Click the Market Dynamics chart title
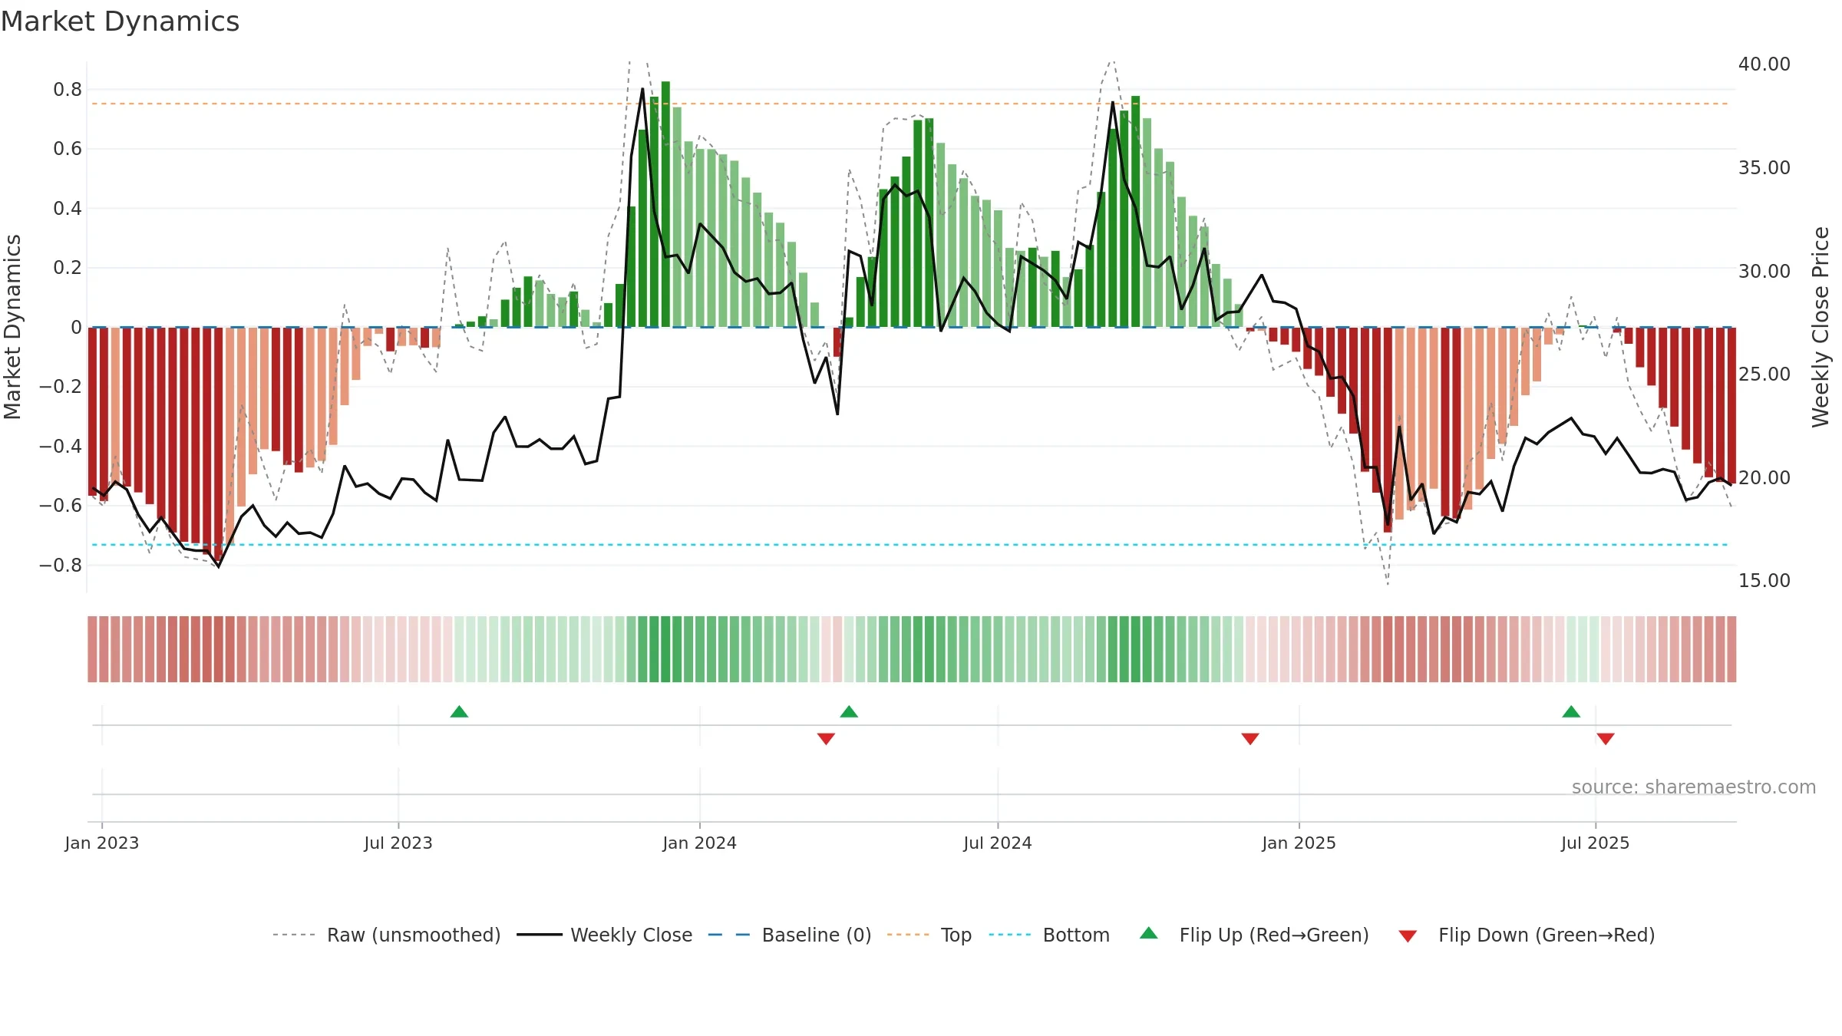The height and width of the screenshot is (1036, 1842). [x=120, y=21]
